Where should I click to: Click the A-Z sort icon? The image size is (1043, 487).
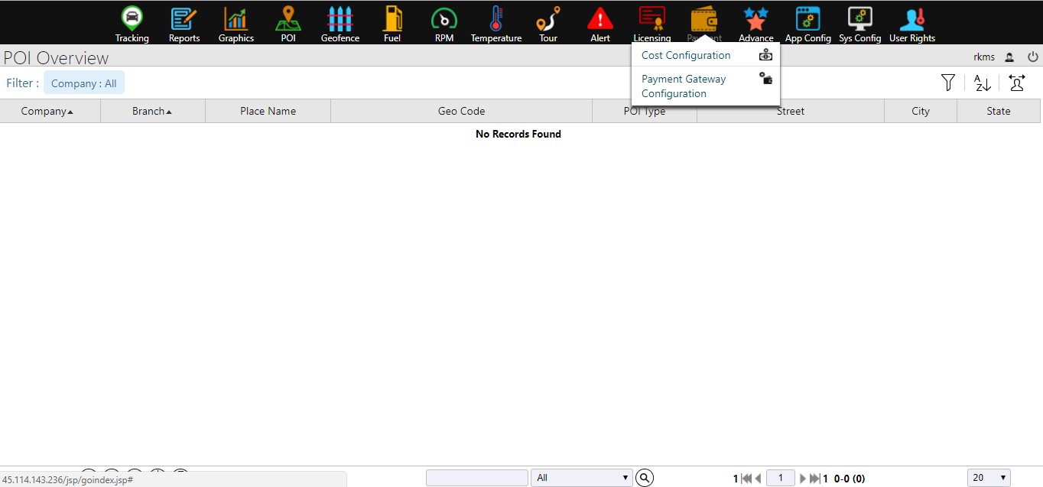click(x=983, y=83)
